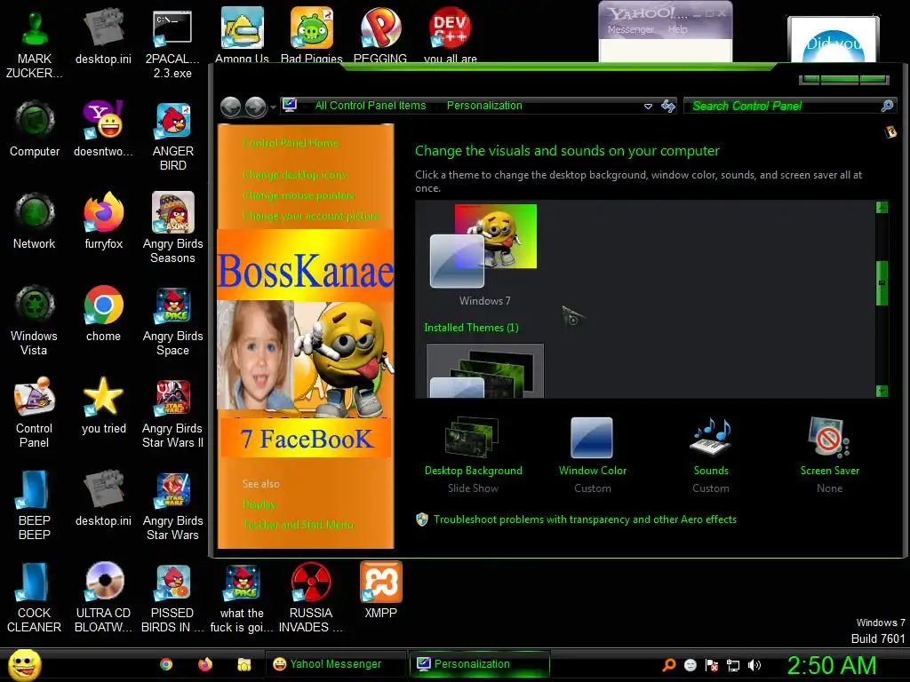The height and width of the screenshot is (682, 910).
Task: Click the Action Center flag tray icon
Action: pyautogui.click(x=712, y=665)
